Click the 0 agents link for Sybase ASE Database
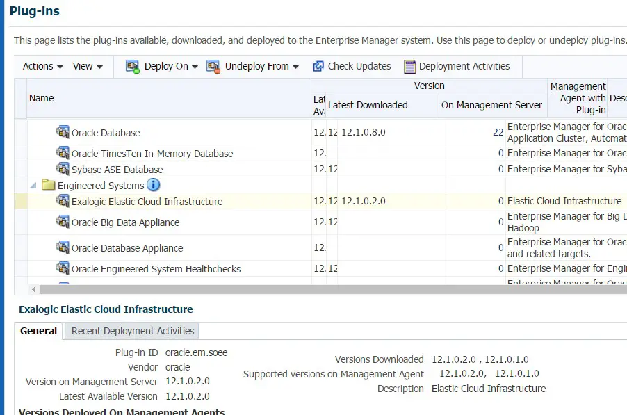627x415 pixels. click(501, 169)
